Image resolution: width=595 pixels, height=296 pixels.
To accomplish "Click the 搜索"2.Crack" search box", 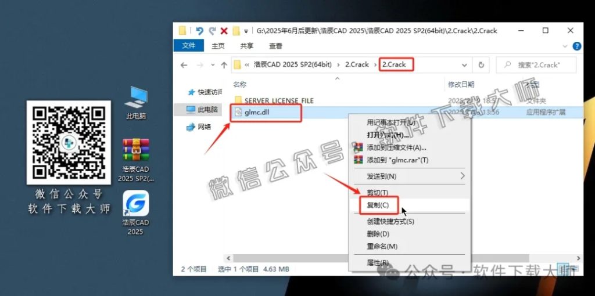I will pos(536,65).
